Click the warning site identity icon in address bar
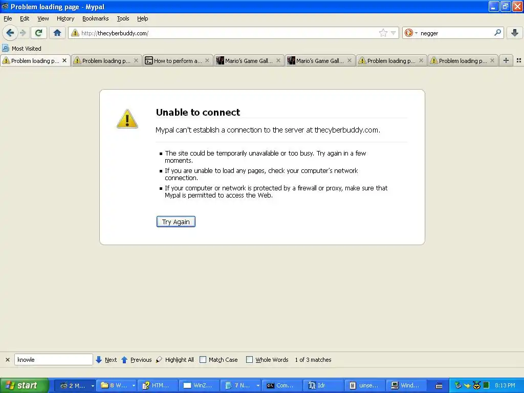Screen dimensions: 524x393 [x=75, y=33]
